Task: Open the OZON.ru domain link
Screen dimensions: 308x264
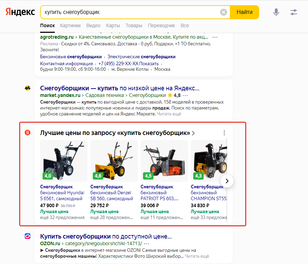Action: tap(50, 243)
